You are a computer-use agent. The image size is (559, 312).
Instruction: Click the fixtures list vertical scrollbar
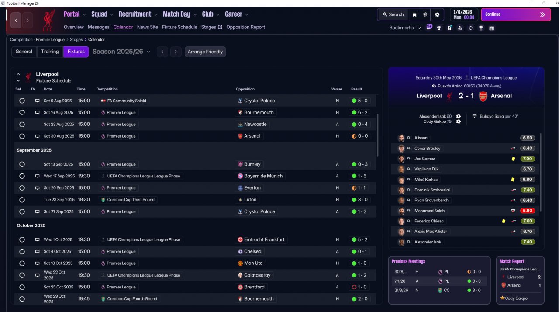click(377, 135)
